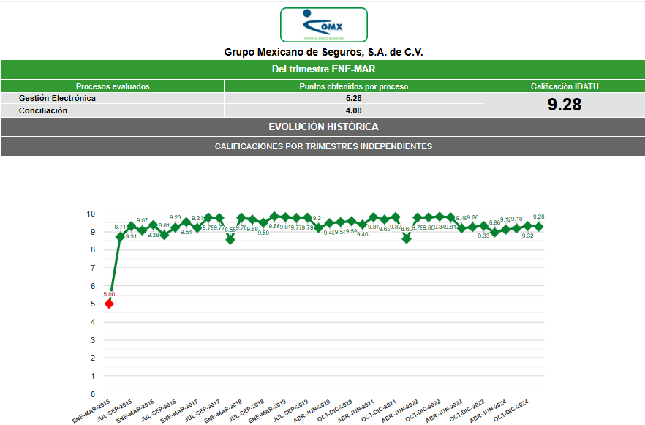Click the ENE-MAR-2018 x-axis label

[223, 411]
